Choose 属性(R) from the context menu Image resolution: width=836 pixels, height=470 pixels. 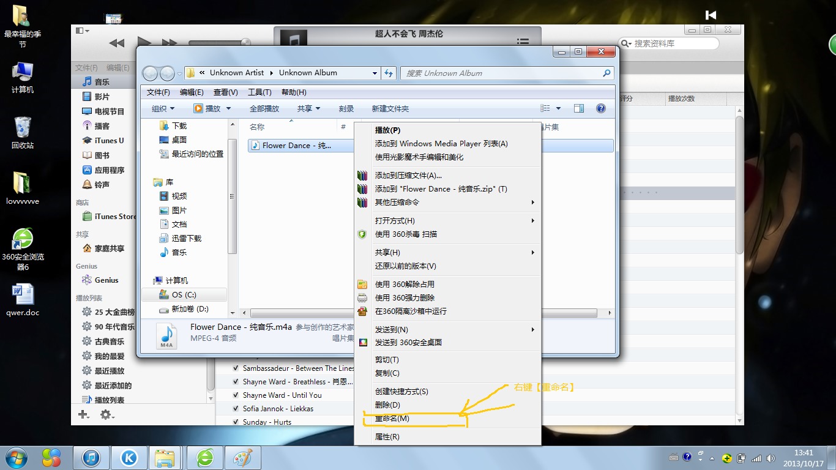pos(448,437)
